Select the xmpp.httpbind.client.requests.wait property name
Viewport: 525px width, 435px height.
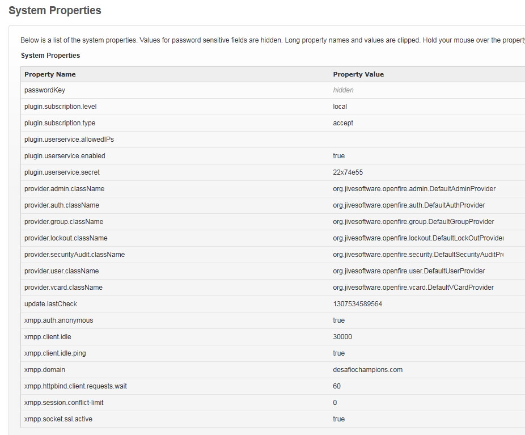click(x=75, y=386)
